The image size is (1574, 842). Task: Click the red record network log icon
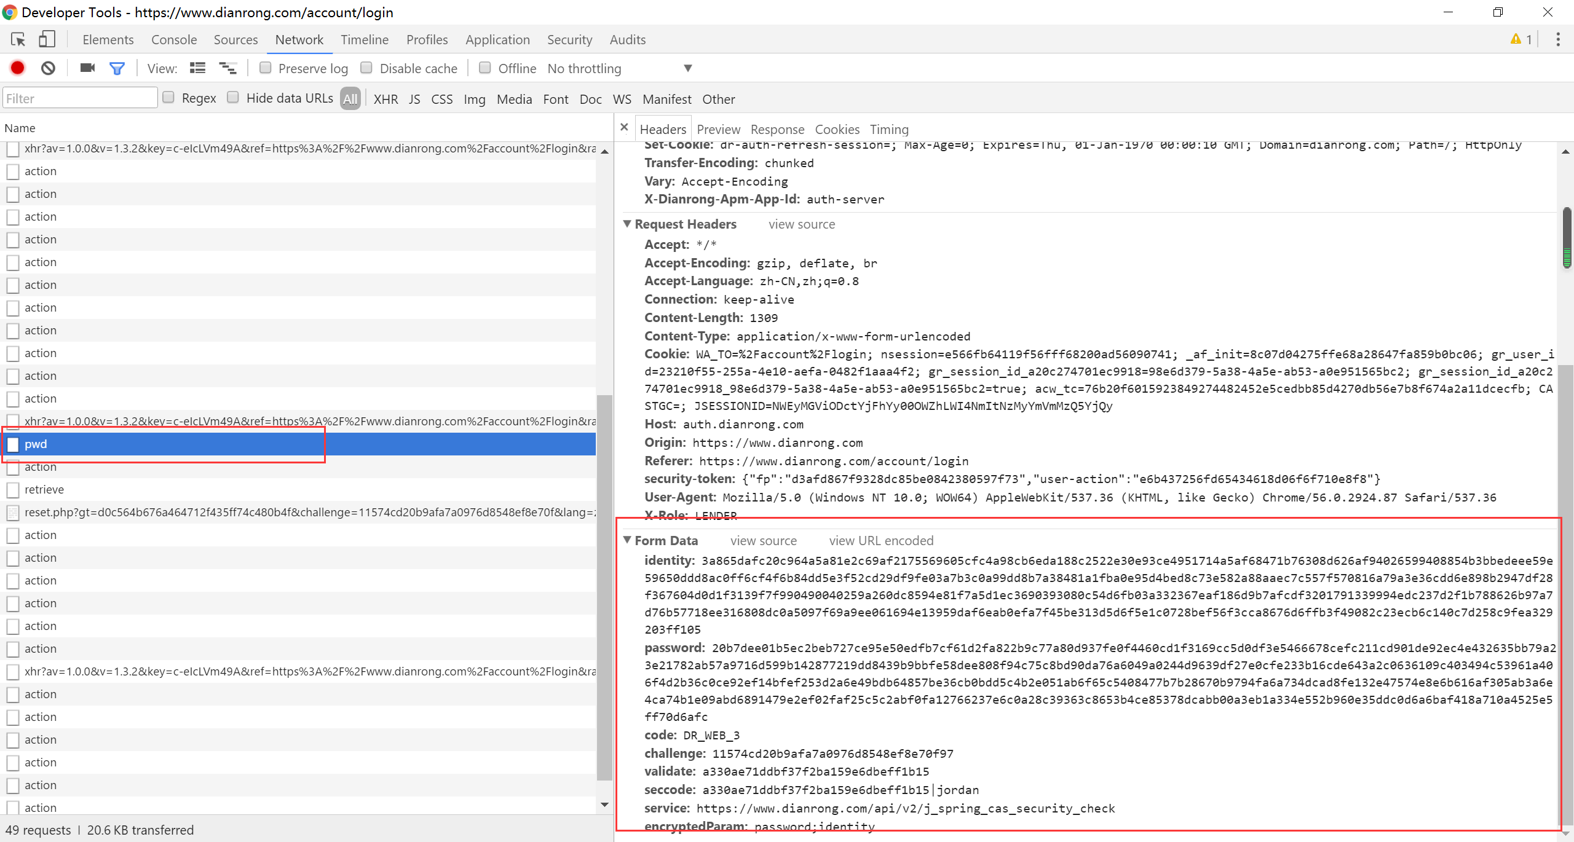tap(17, 68)
